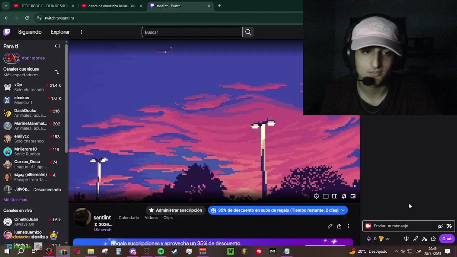Viewport: 457px width, 257px height.
Task: Open Windows Start menu
Action: point(7,252)
